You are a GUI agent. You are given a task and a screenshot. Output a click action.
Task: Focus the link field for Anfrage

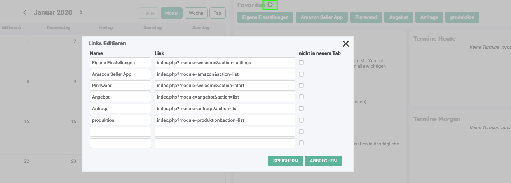point(225,109)
